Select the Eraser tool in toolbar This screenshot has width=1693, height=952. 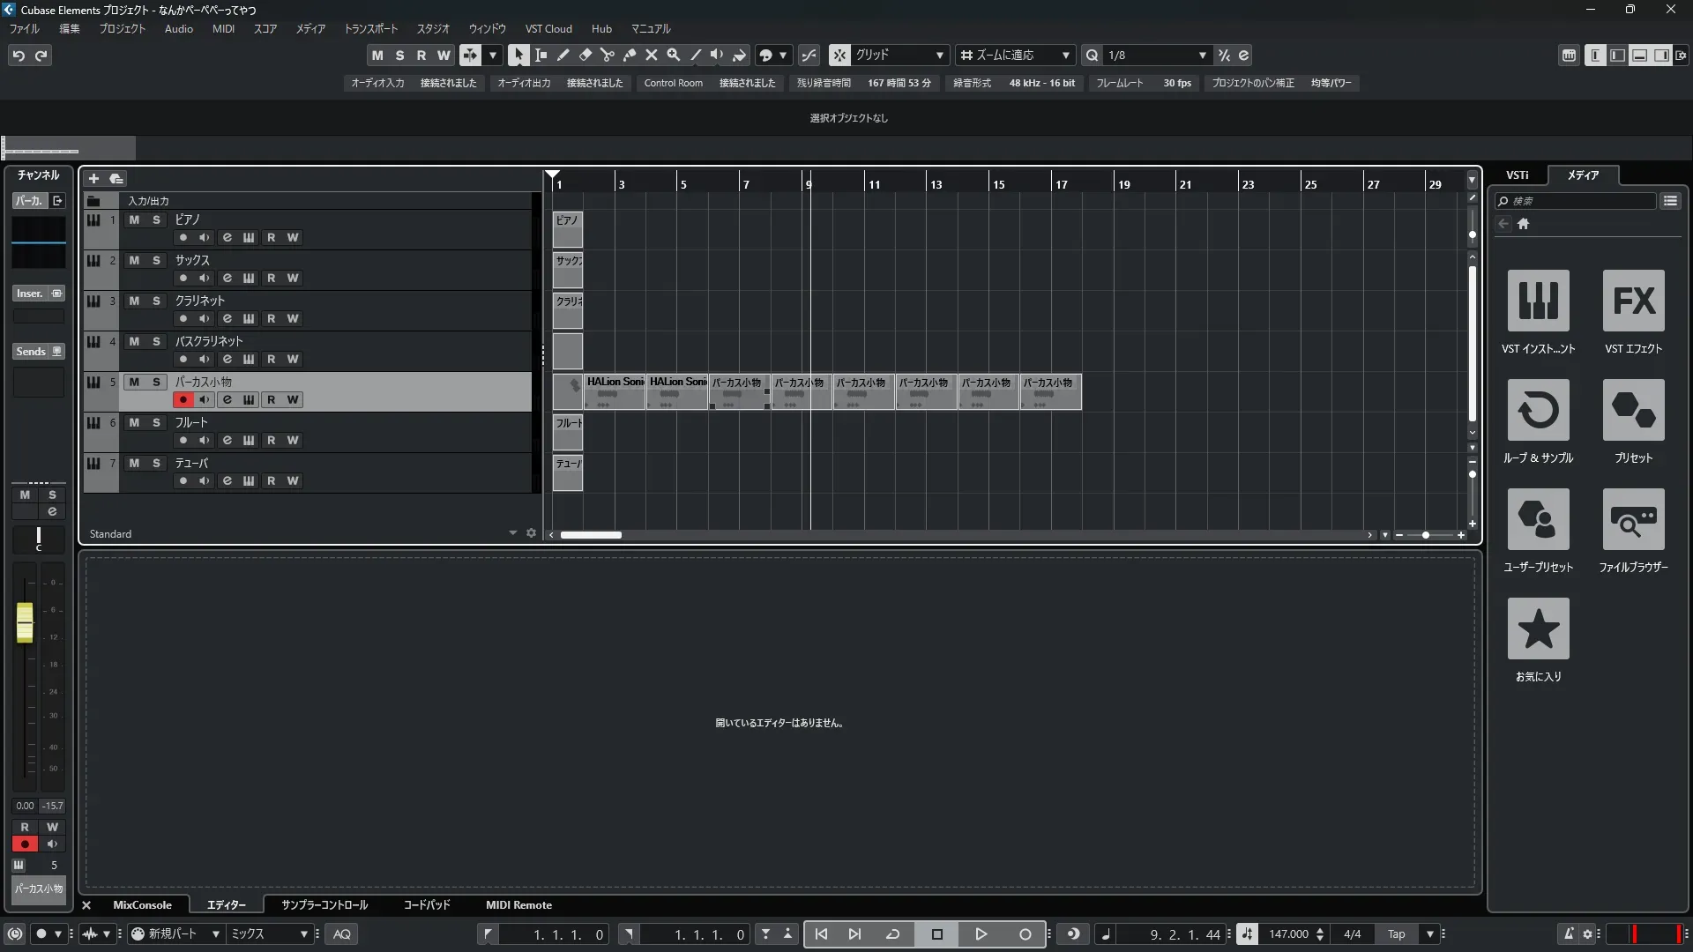click(585, 55)
